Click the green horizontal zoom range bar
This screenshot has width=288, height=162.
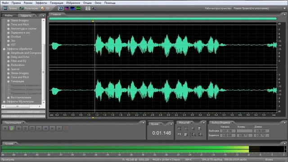tap(163, 18)
